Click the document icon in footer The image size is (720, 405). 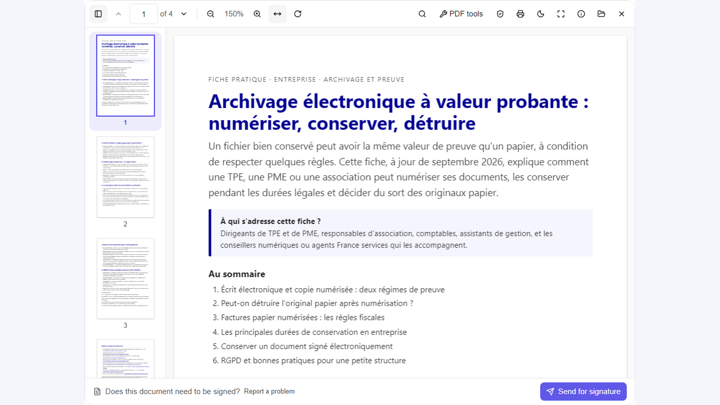point(97,391)
